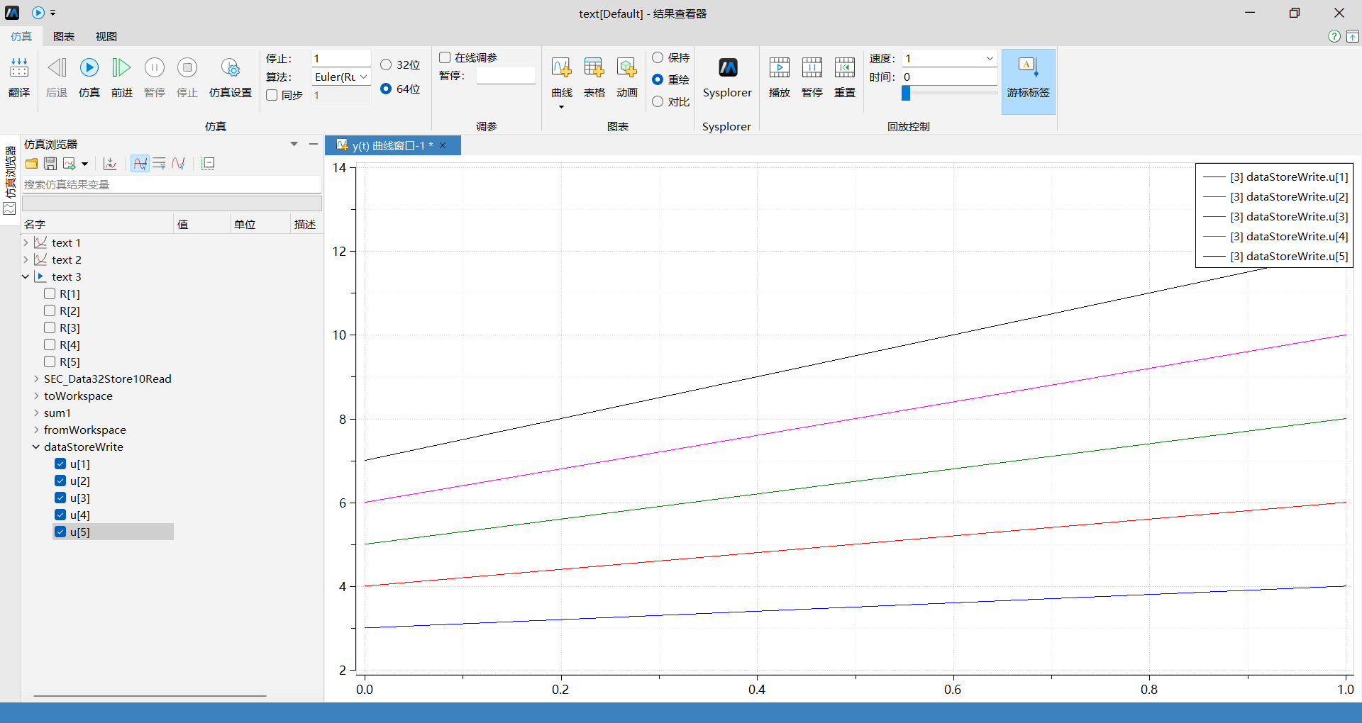
Task: Expand the text 1 tree node
Action: [26, 242]
